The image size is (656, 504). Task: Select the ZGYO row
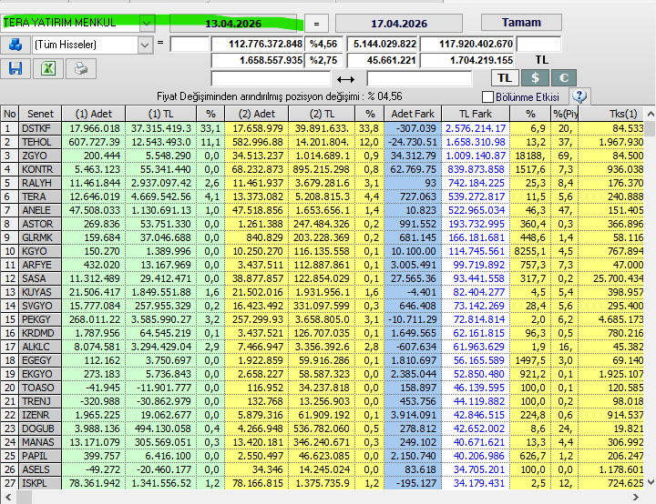(322, 156)
